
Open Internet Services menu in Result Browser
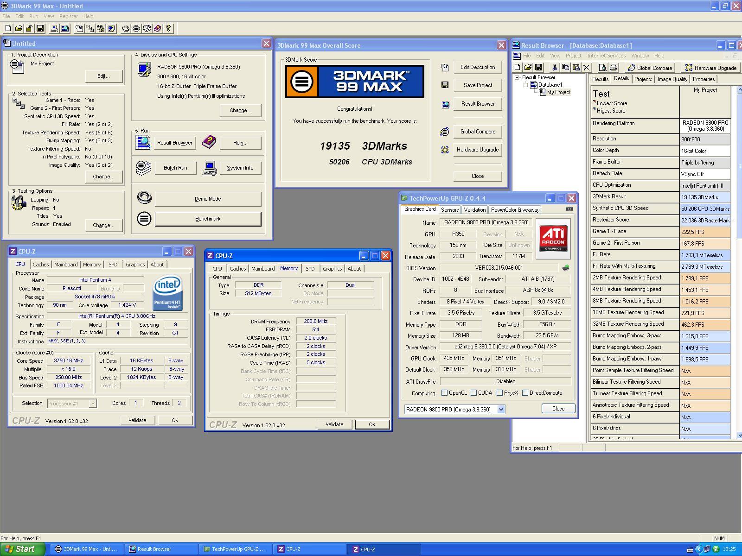tap(606, 56)
